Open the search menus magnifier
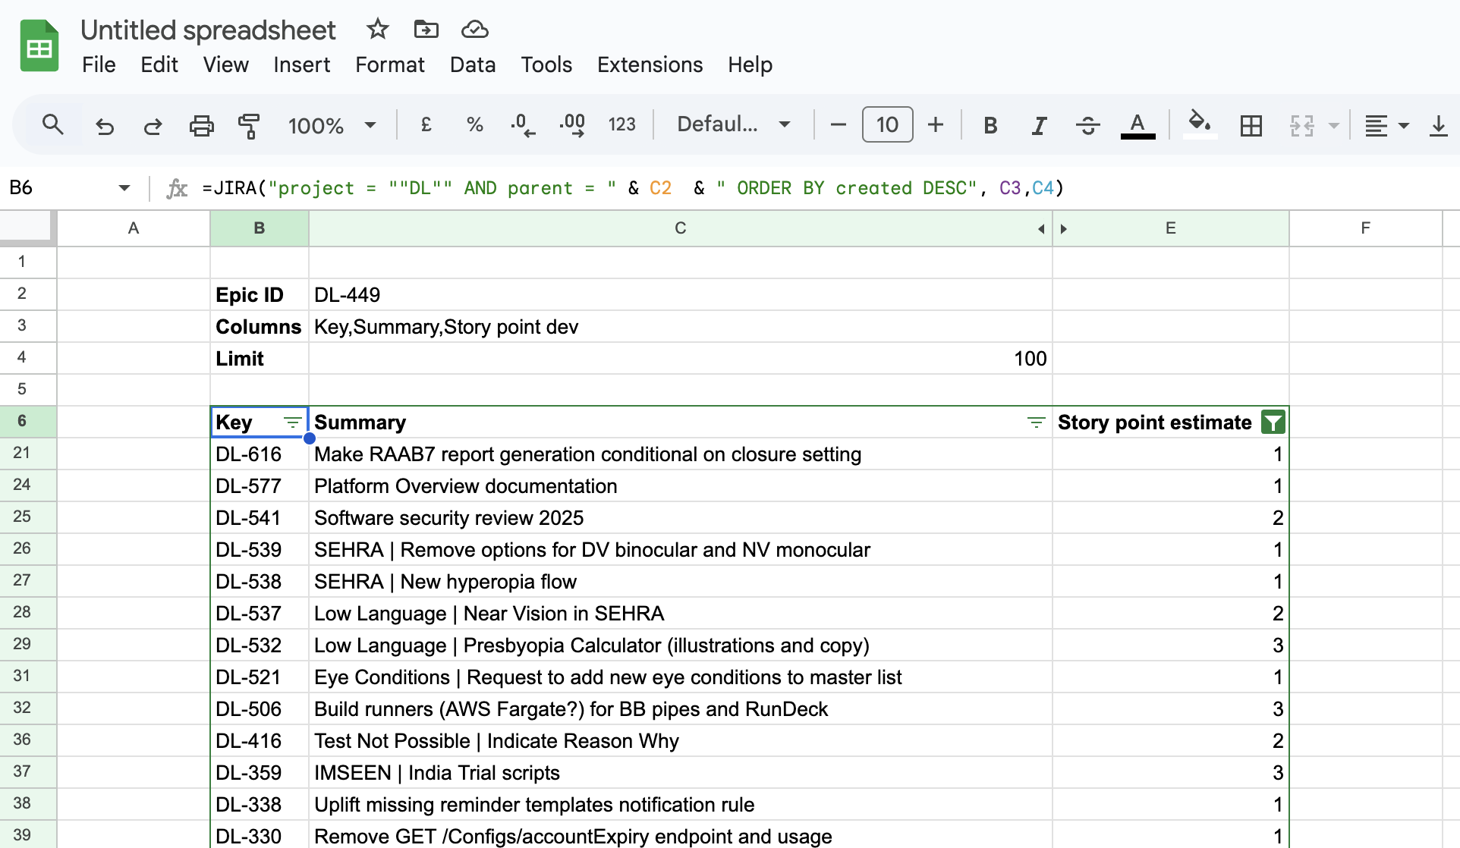The width and height of the screenshot is (1460, 848). coord(52,124)
